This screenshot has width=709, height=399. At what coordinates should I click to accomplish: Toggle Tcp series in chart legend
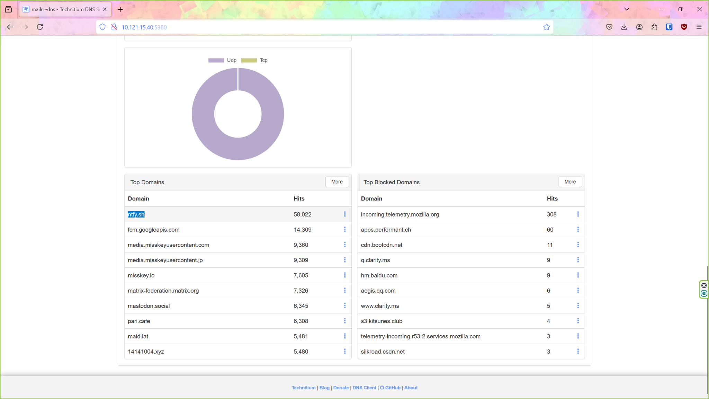coord(254,60)
